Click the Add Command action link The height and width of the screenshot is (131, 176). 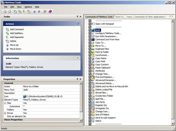(x=17, y=29)
